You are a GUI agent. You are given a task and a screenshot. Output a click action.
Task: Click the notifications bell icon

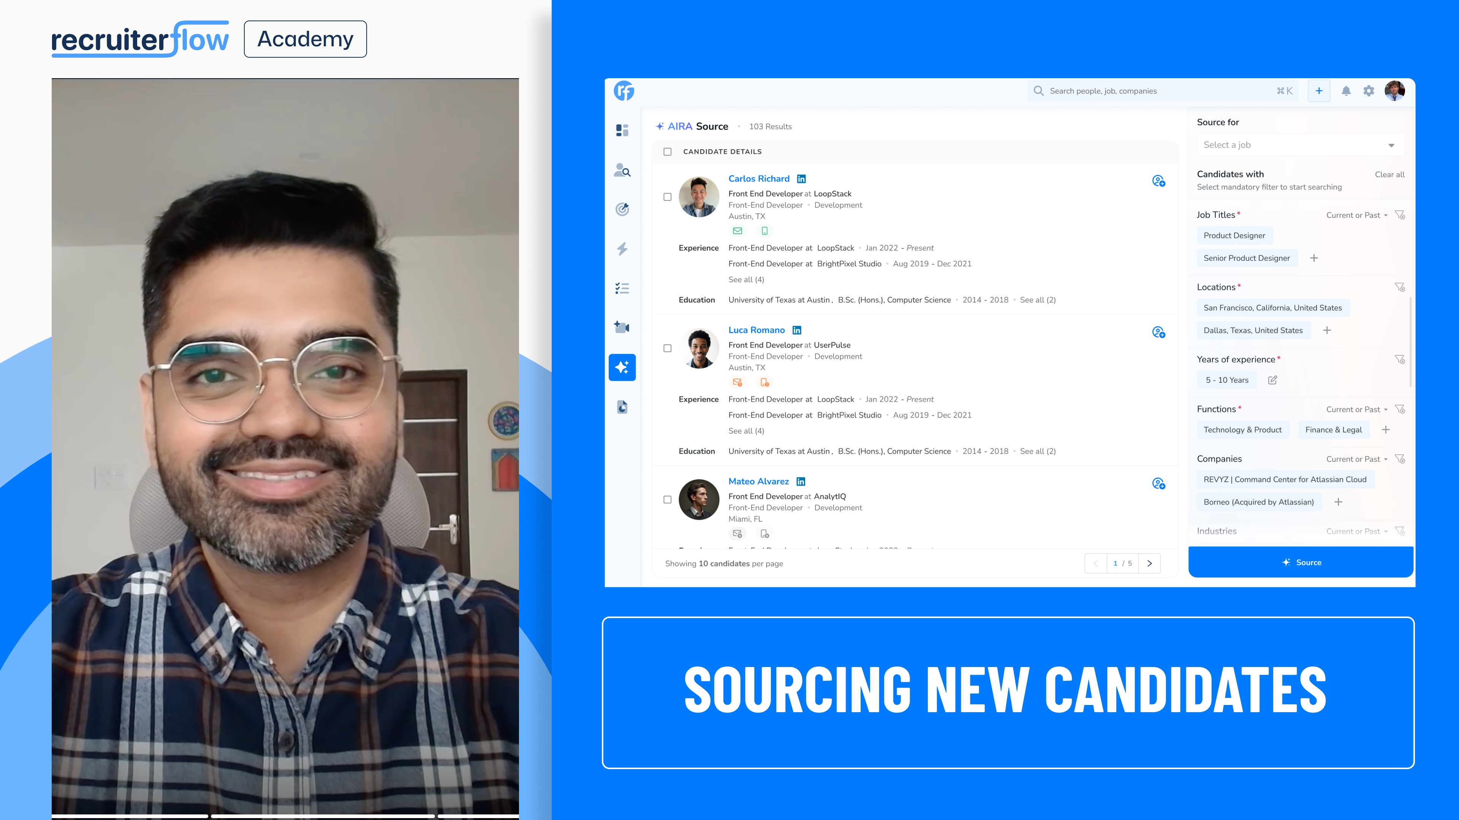coord(1346,91)
